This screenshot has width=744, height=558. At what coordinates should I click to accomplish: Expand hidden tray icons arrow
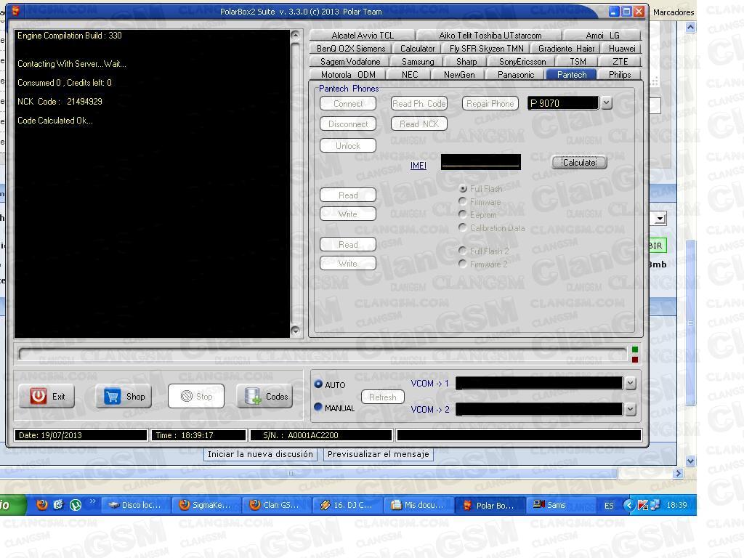click(x=628, y=505)
